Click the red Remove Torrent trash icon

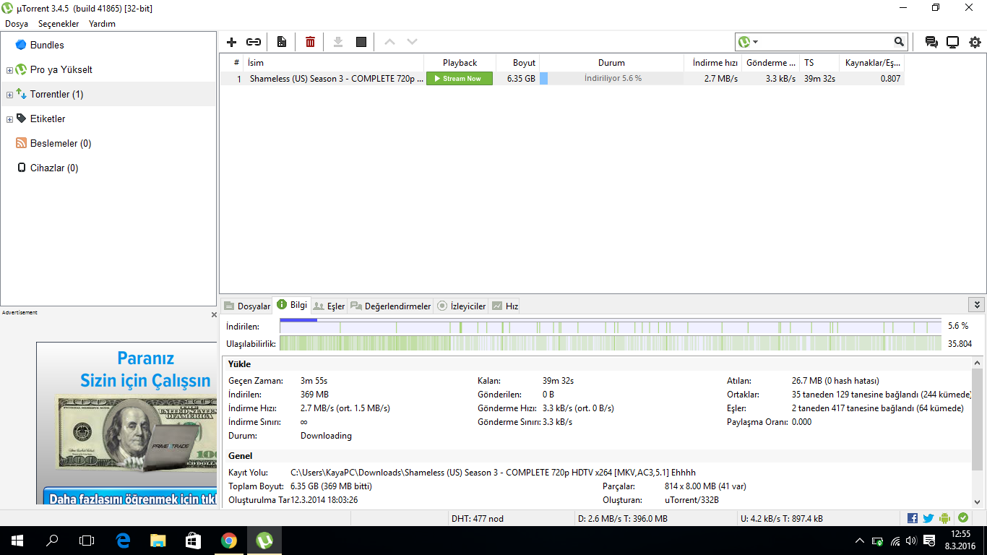[310, 42]
